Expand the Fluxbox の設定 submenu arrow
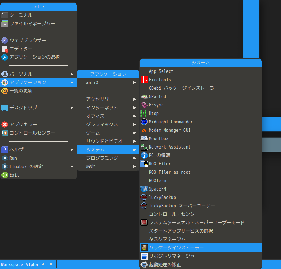 coord(72,166)
